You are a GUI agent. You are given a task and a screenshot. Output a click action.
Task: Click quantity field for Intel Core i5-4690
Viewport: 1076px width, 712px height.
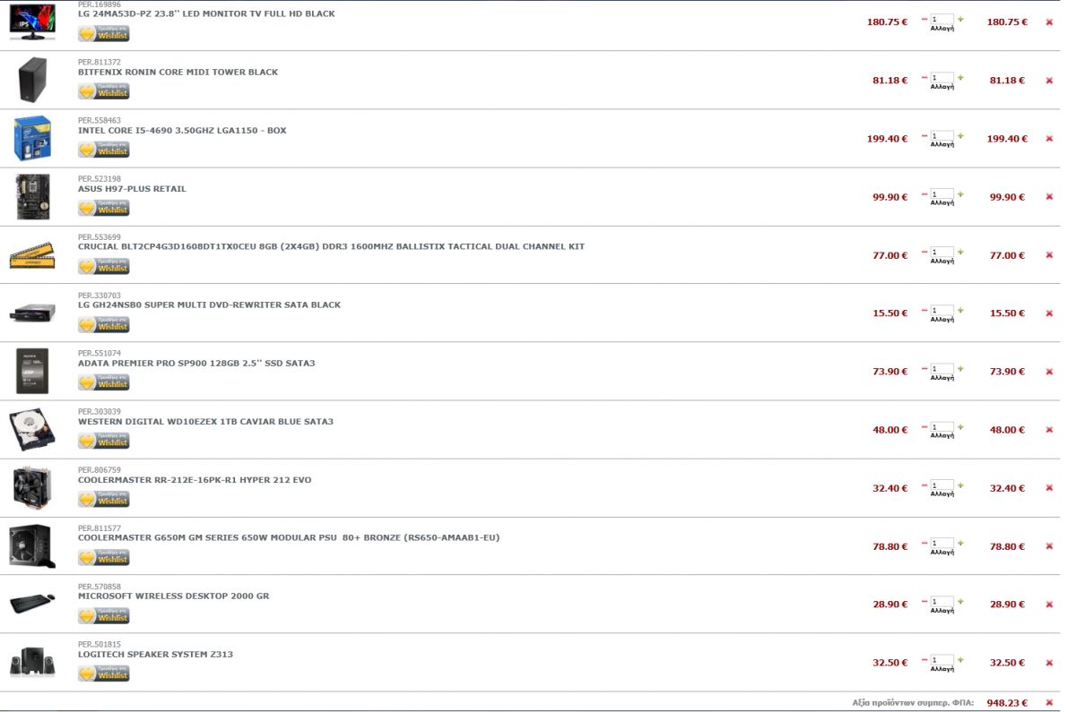click(941, 135)
